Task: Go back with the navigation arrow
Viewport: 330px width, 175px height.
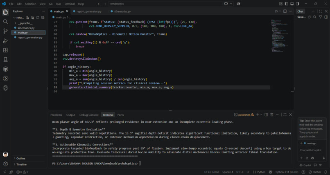Action: (99, 4)
